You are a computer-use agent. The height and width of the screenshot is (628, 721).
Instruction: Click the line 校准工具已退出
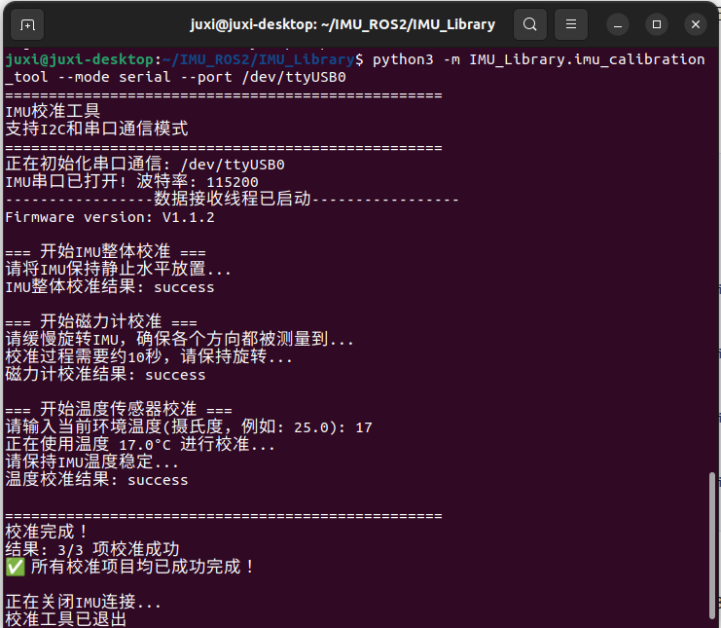tap(66, 619)
